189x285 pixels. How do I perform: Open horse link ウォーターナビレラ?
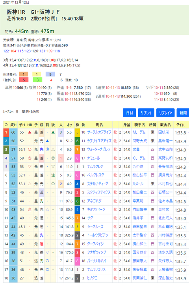tap(98, 149)
